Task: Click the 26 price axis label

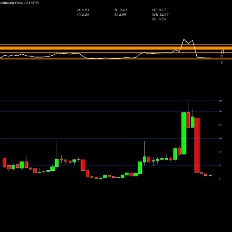Action: pos(220,111)
